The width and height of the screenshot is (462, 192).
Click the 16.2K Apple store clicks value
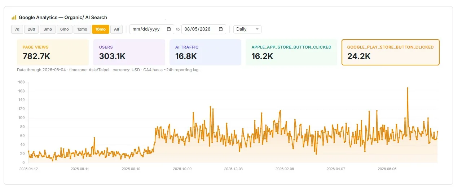pyautogui.click(x=262, y=56)
